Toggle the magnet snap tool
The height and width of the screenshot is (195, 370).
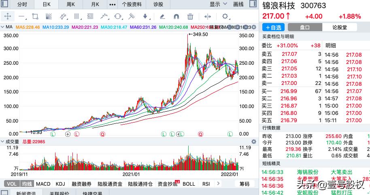[176, 17]
